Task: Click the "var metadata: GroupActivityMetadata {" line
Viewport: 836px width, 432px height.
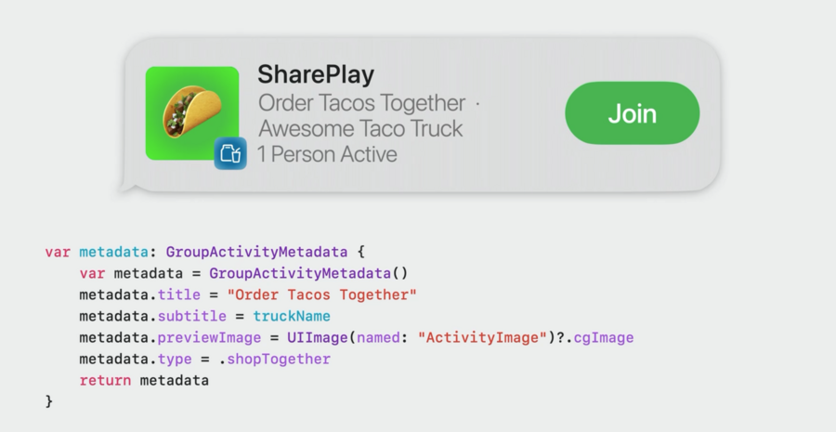Action: (x=204, y=252)
